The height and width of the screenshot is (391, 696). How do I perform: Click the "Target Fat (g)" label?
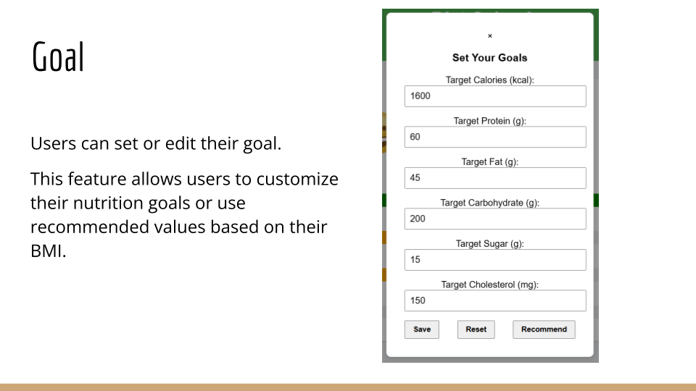490,161
